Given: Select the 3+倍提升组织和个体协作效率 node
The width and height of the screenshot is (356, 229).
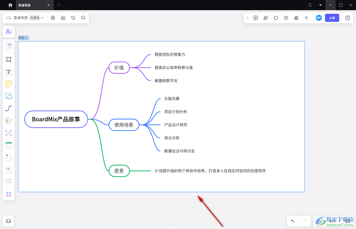Looking at the screenshot, I should coord(210,171).
